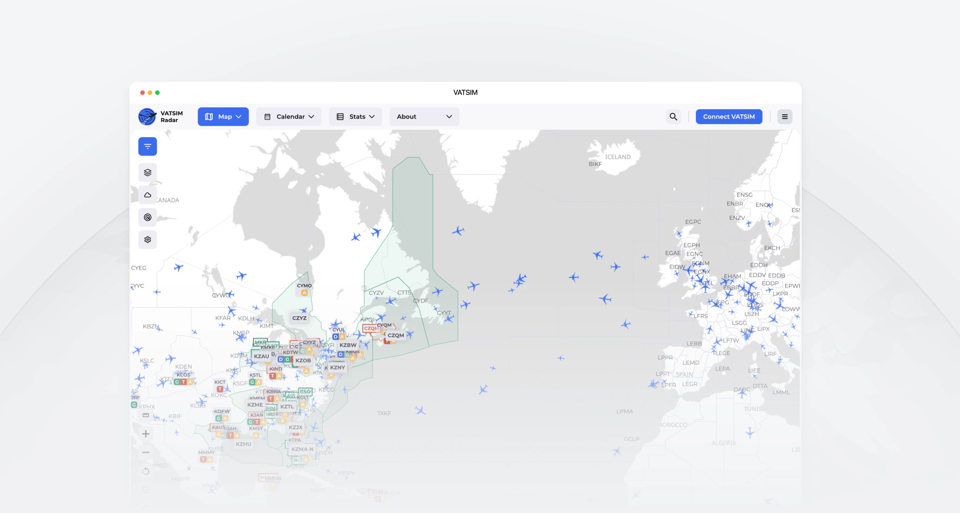The image size is (960, 513).
Task: Select the KZMA-N sector label
Action: [302, 449]
